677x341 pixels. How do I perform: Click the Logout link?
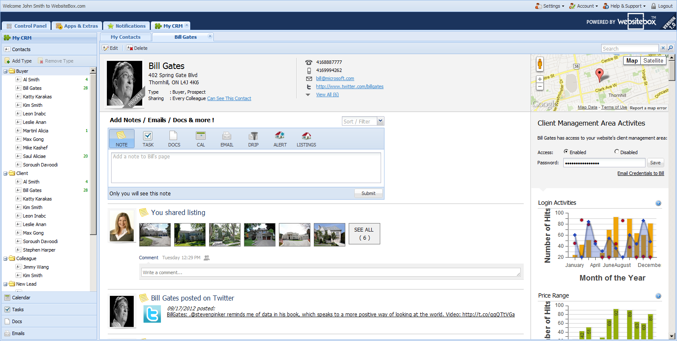pyautogui.click(x=662, y=6)
